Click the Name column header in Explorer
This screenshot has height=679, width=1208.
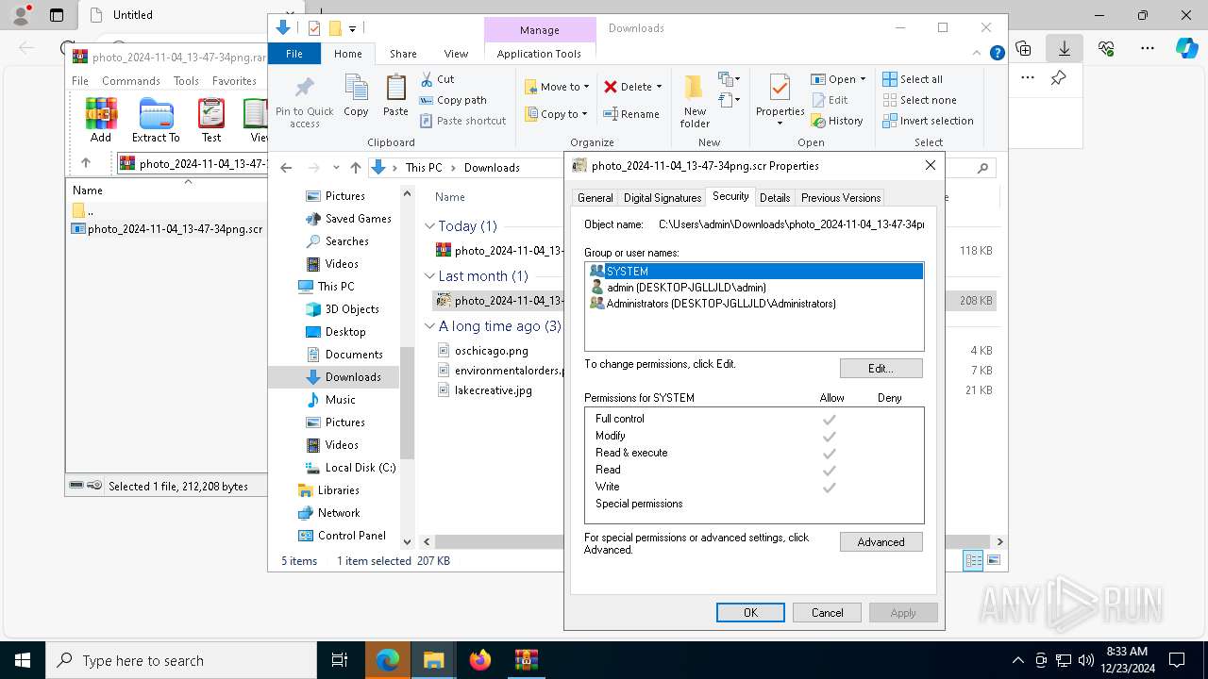click(x=450, y=197)
